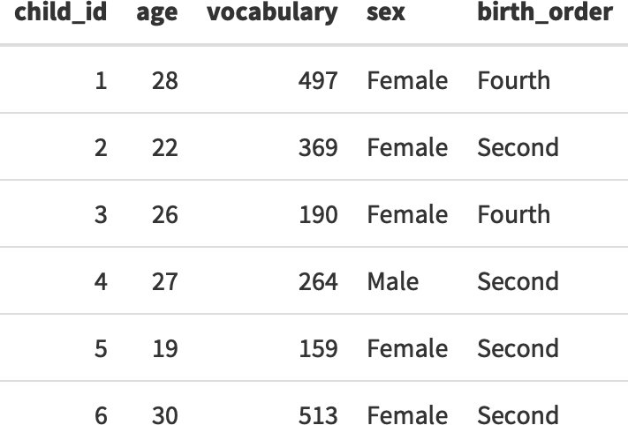Viewport: 628px width, 425px height.
Task: Select child_id cell with value 1
Action: [x=101, y=81]
